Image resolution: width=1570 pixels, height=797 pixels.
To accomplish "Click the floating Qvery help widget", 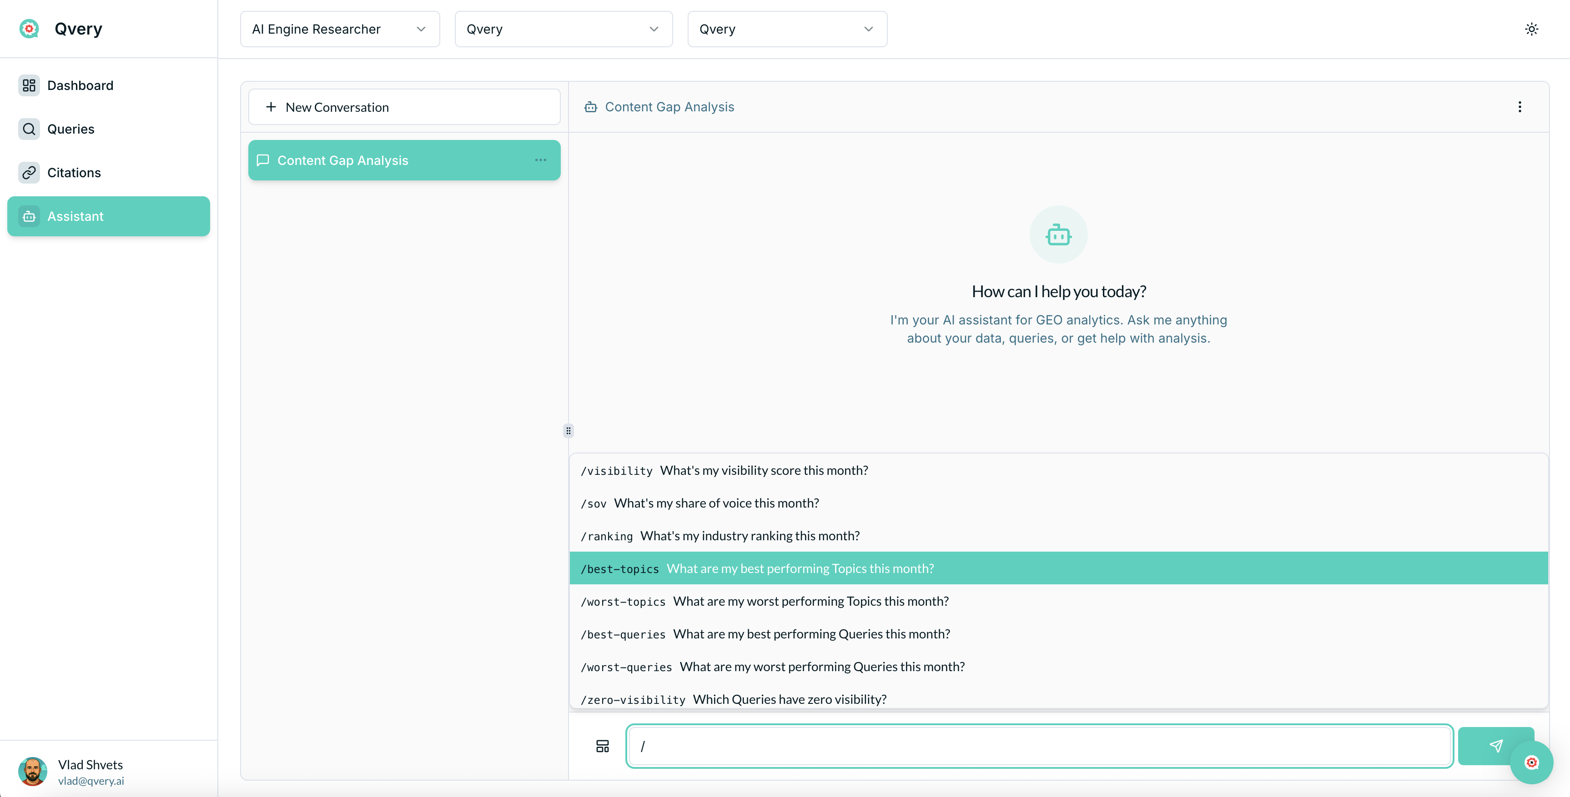I will pyautogui.click(x=1531, y=762).
